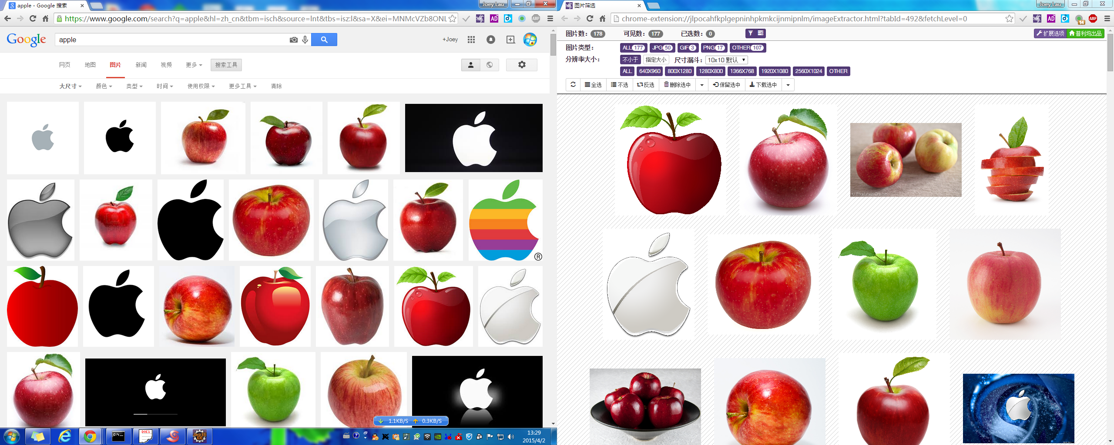Open the Google account avatar
Screen dimensions: 1114x445
pyautogui.click(x=530, y=40)
